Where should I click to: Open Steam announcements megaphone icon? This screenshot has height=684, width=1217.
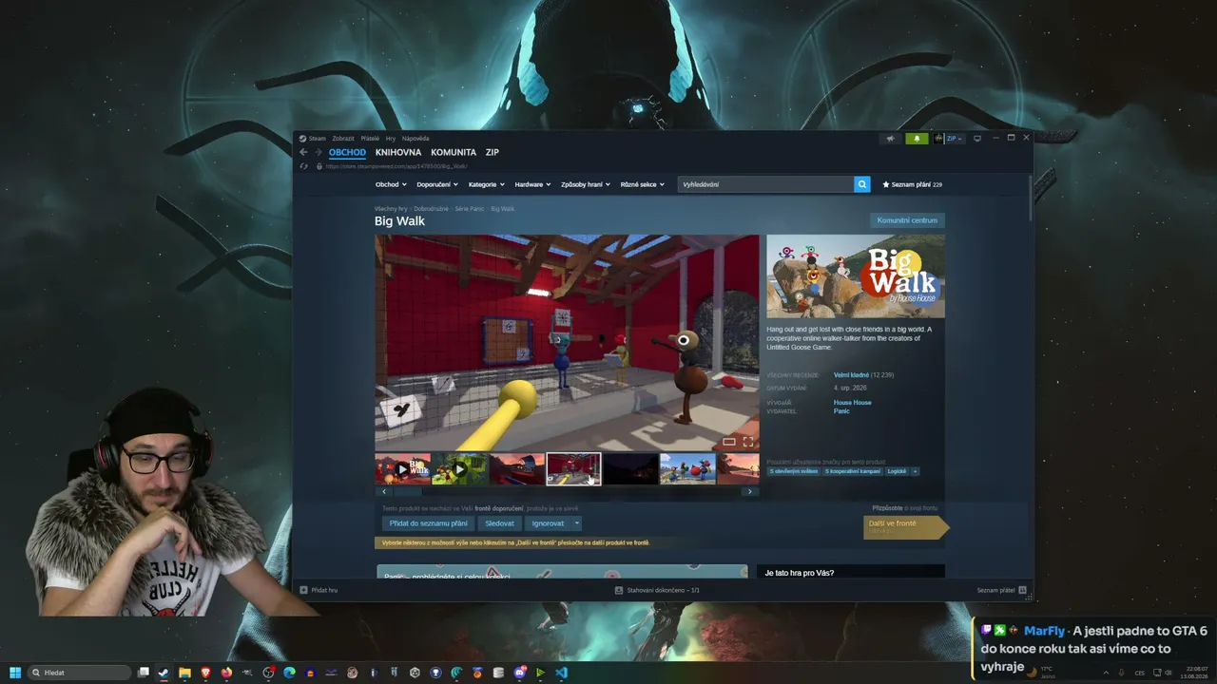click(x=891, y=139)
